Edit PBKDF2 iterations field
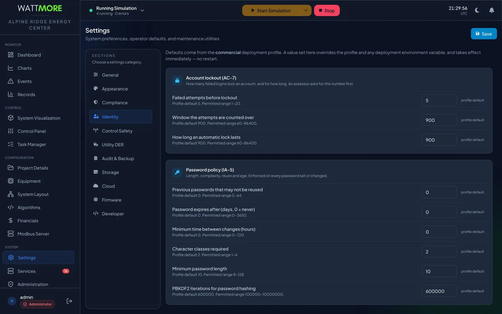502x314 pixels. point(439,291)
